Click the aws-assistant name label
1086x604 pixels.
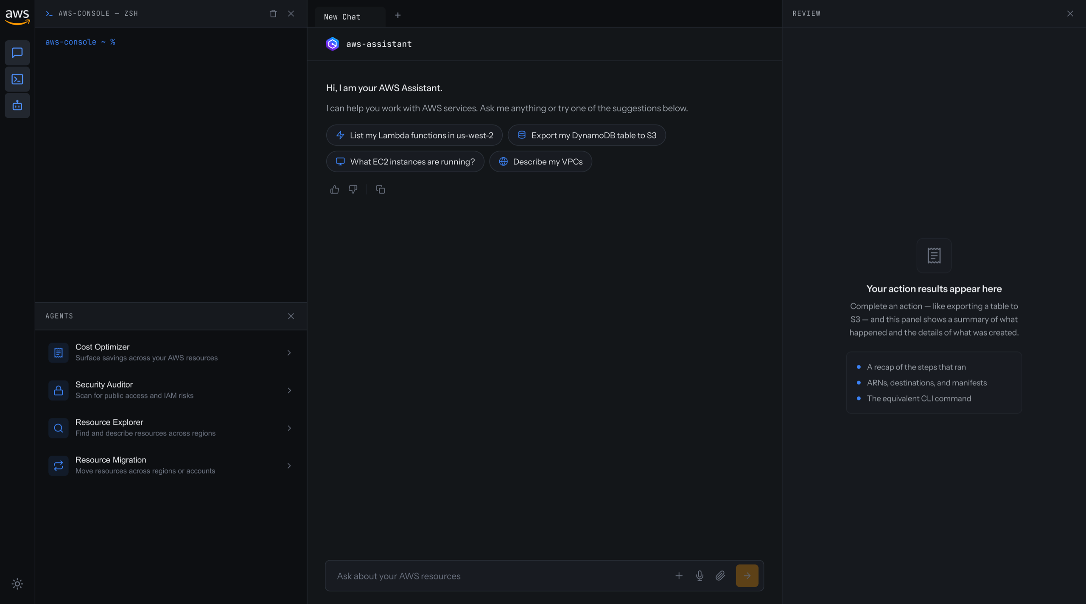point(379,44)
